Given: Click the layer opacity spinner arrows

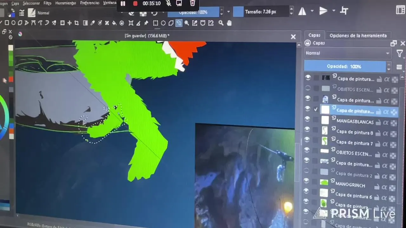Looking at the screenshot, I should point(389,67).
